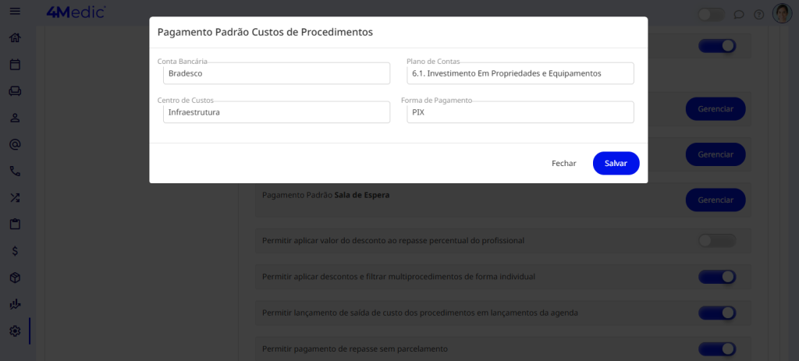Click the settings gear sidebar icon
The height and width of the screenshot is (361, 799).
[15, 331]
